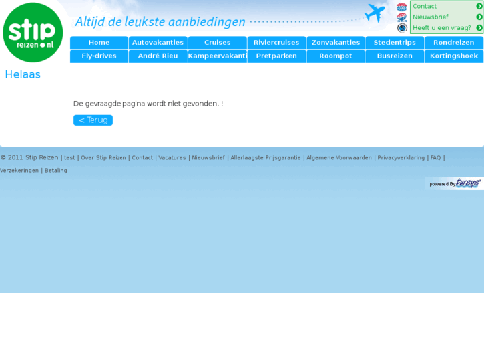Click the '< Terug' back button
484x362 pixels.
coord(93,120)
